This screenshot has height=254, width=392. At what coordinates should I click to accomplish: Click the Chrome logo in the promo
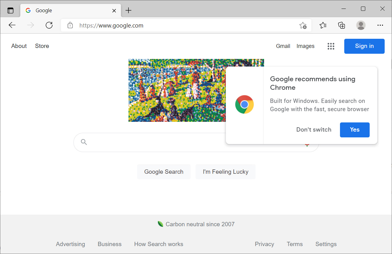click(244, 105)
